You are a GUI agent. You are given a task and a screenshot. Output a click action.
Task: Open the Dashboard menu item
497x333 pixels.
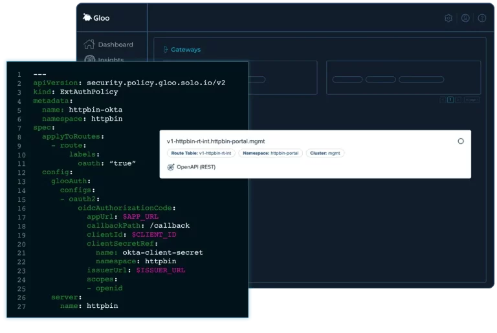click(115, 45)
